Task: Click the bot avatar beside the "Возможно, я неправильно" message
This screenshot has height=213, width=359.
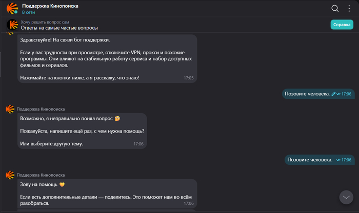Action: click(10, 109)
